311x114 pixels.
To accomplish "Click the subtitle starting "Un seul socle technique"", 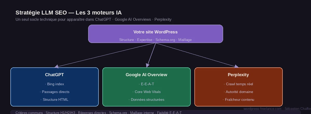I will point(93,19).
